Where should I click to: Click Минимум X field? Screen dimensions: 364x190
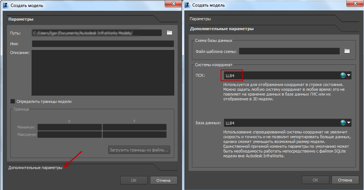point(69,127)
